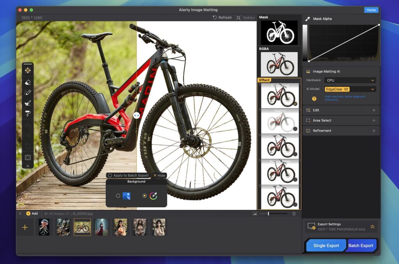Viewport: 399px width, 264px height.
Task: Click the All Images (7) back link
Action: pyautogui.click(x=57, y=214)
